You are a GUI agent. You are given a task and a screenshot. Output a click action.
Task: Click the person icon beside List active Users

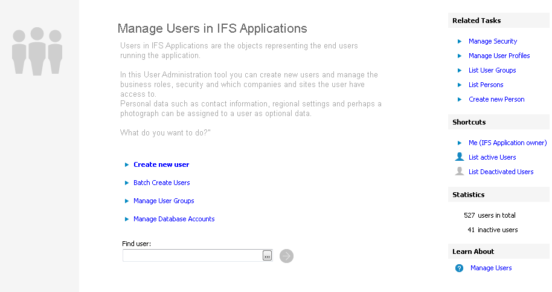click(460, 157)
